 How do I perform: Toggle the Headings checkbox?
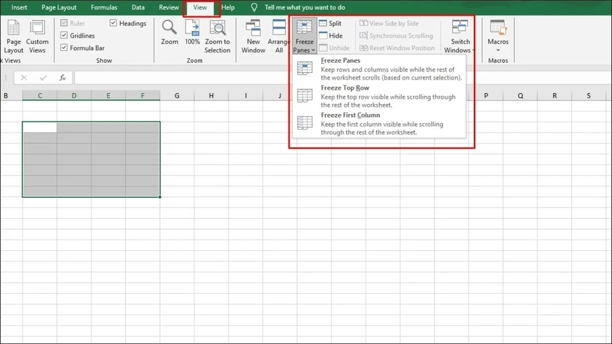(113, 23)
